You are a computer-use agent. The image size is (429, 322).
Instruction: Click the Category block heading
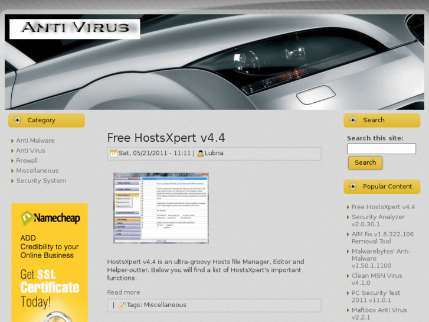[47, 121]
